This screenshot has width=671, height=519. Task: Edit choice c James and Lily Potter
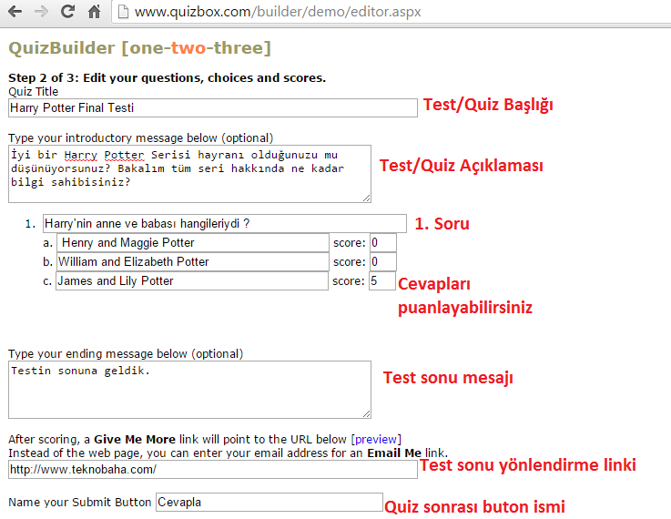(x=192, y=280)
